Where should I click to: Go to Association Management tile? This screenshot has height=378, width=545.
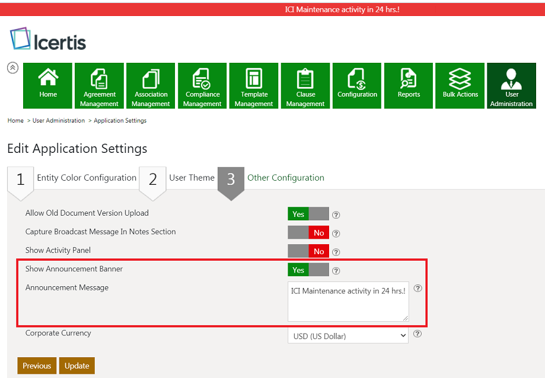coord(151,85)
